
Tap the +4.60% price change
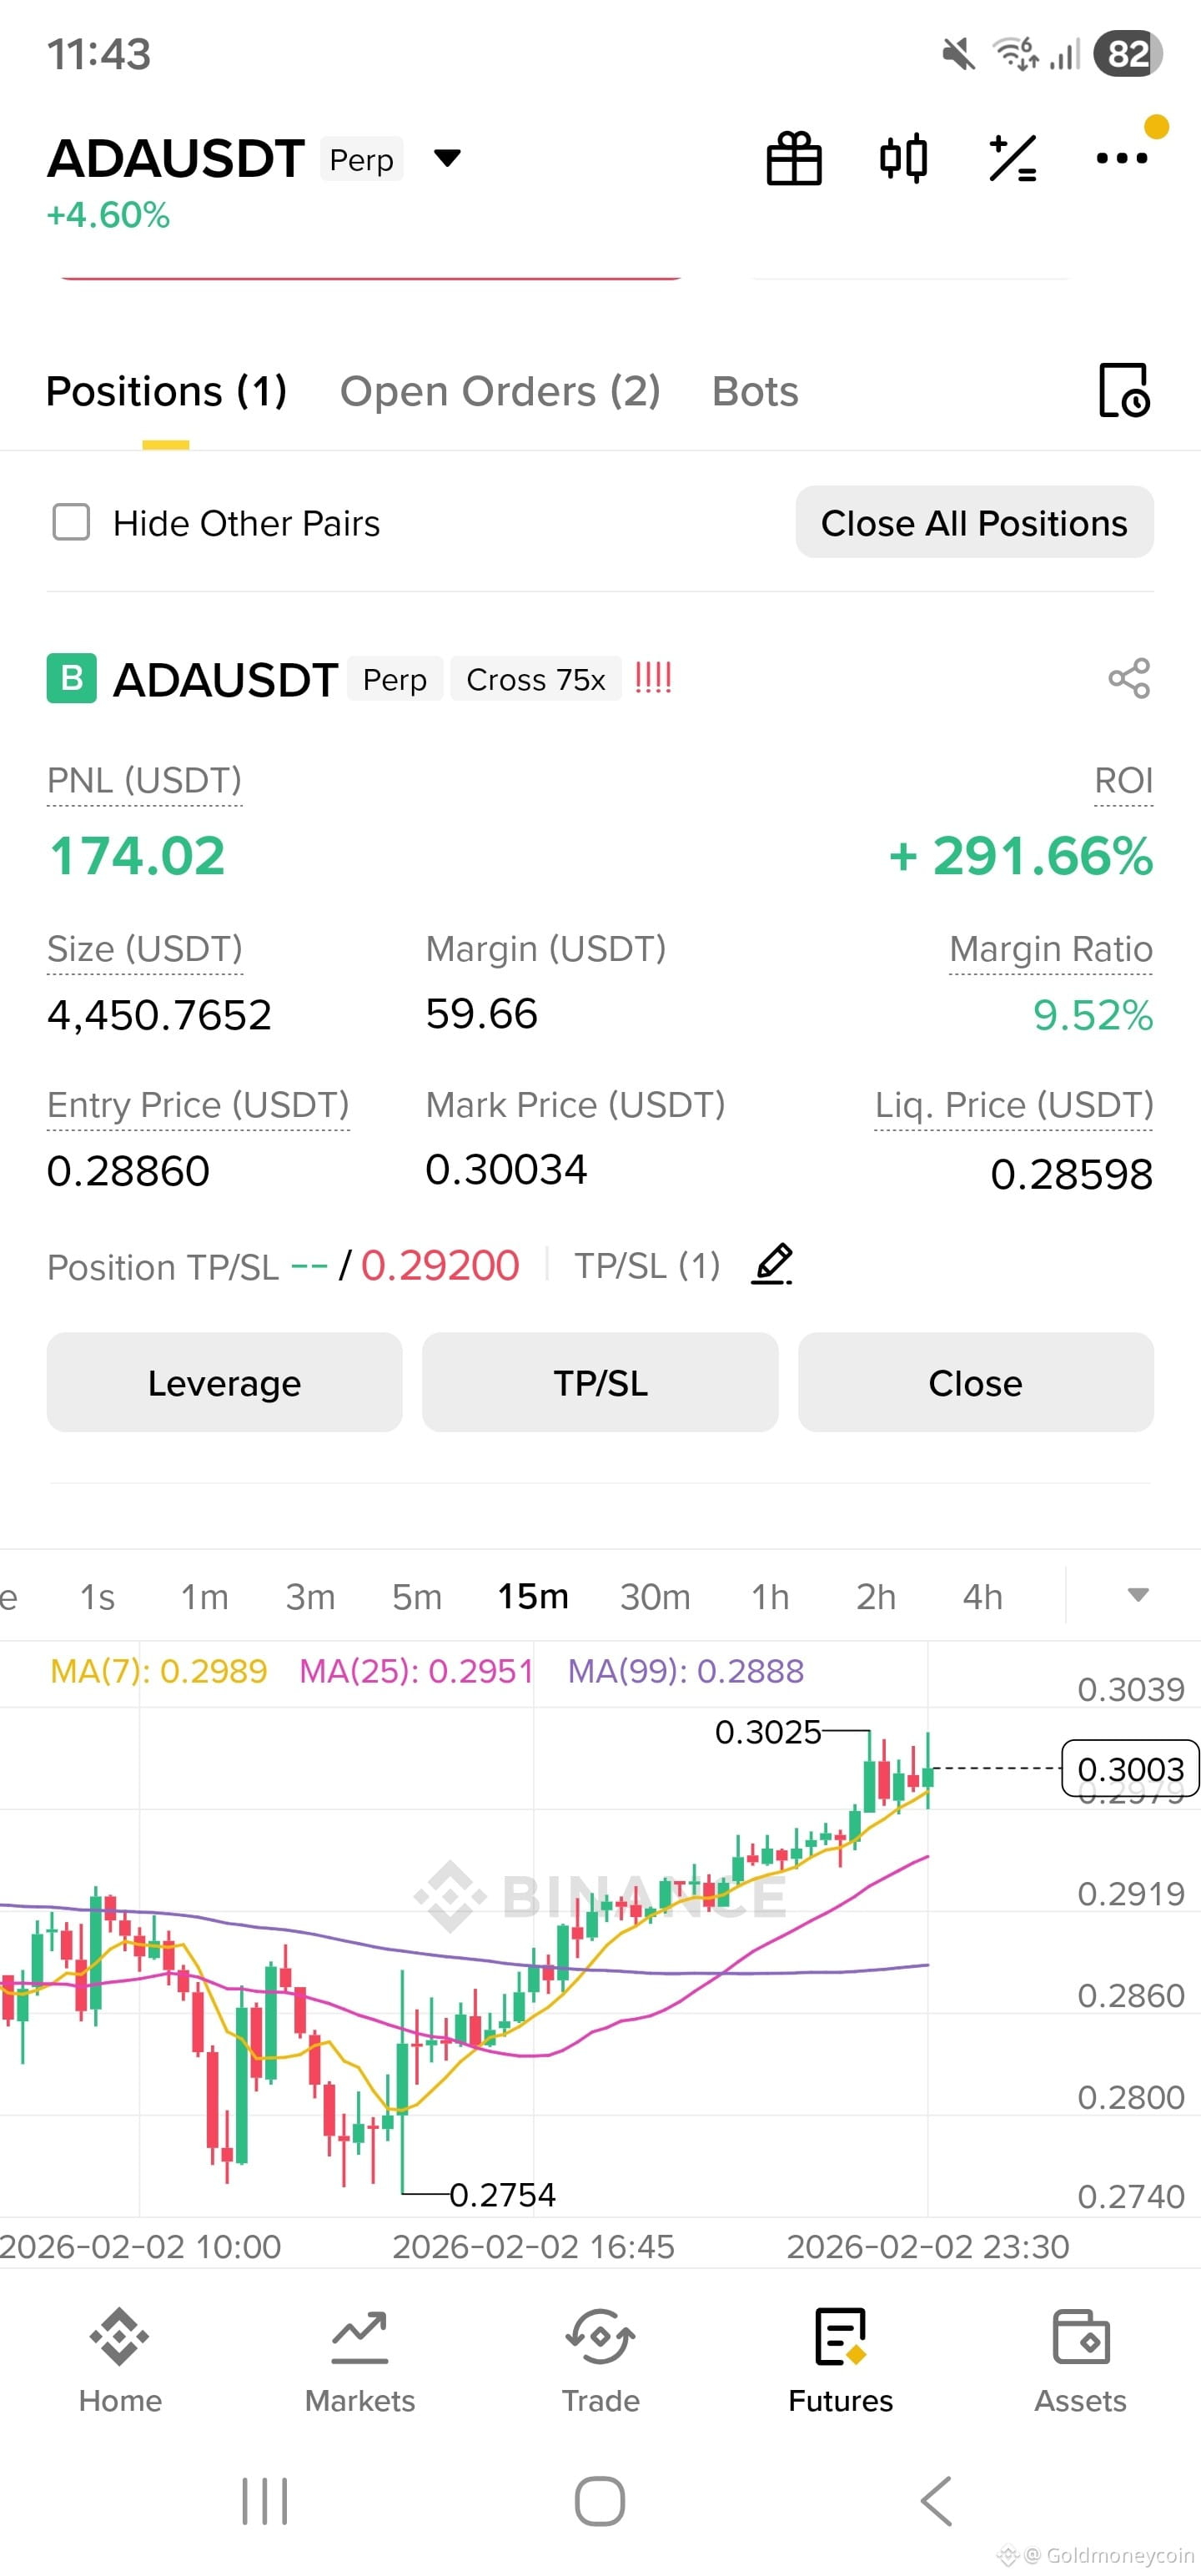tap(108, 215)
